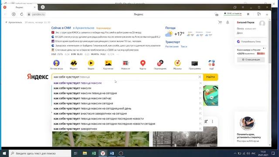Open new browser tab with plus button
279x157 pixels.
coord(43,7)
